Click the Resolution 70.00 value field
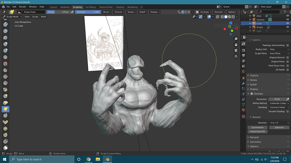This screenshot has height=163, width=291. [x=277, y=99]
